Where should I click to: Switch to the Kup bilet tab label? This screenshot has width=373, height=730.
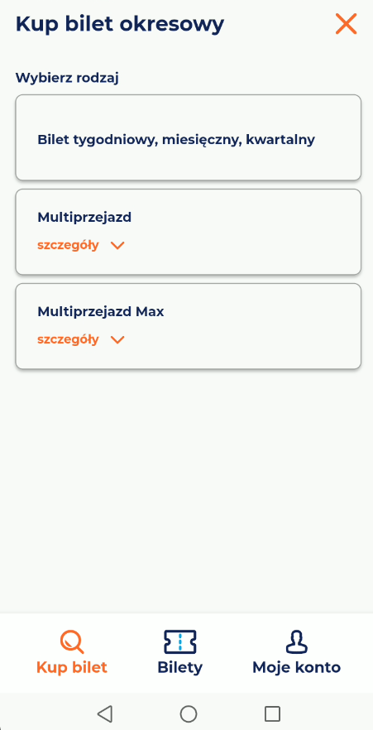click(72, 668)
